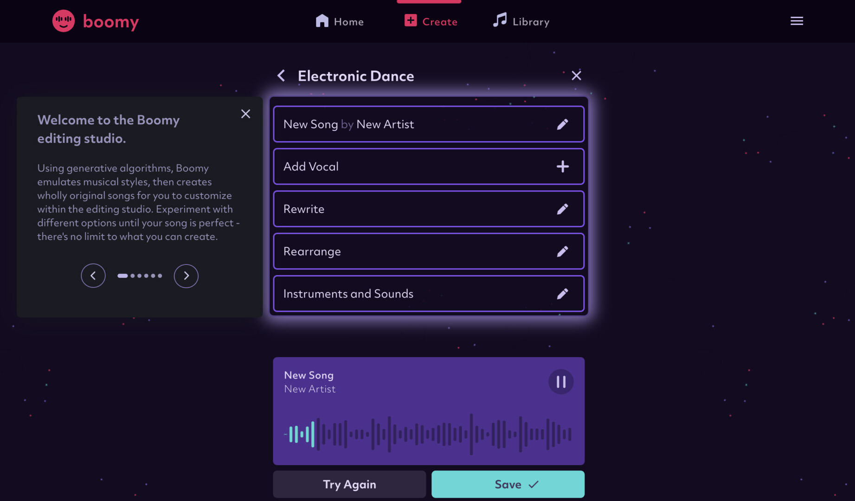Viewport: 855px width, 501px height.
Task: Select the Add Vocal label
Action: 311,167
